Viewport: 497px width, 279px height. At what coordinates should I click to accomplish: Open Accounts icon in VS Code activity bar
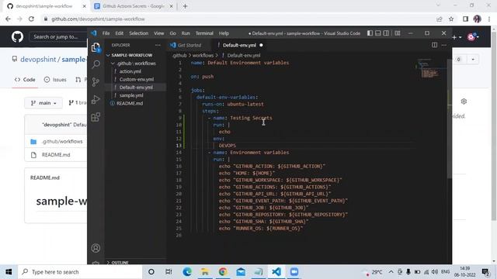point(96,248)
